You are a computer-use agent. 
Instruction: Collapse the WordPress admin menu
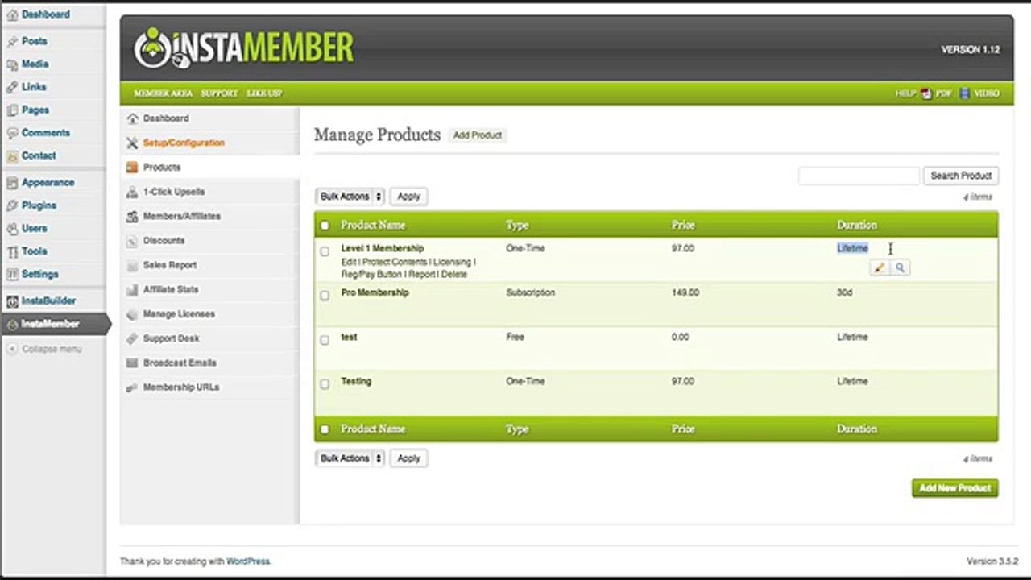click(45, 349)
